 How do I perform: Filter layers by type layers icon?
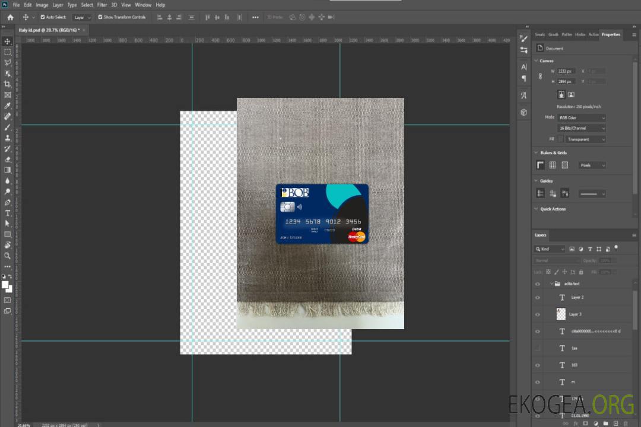590,249
